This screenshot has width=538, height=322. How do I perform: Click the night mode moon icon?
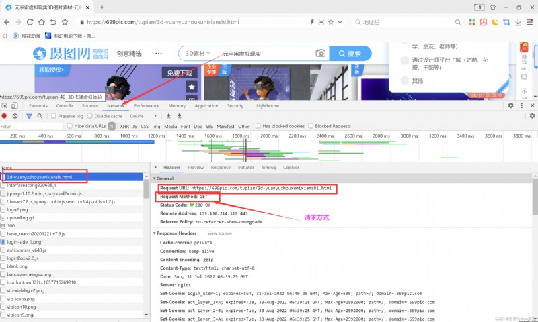495,22
